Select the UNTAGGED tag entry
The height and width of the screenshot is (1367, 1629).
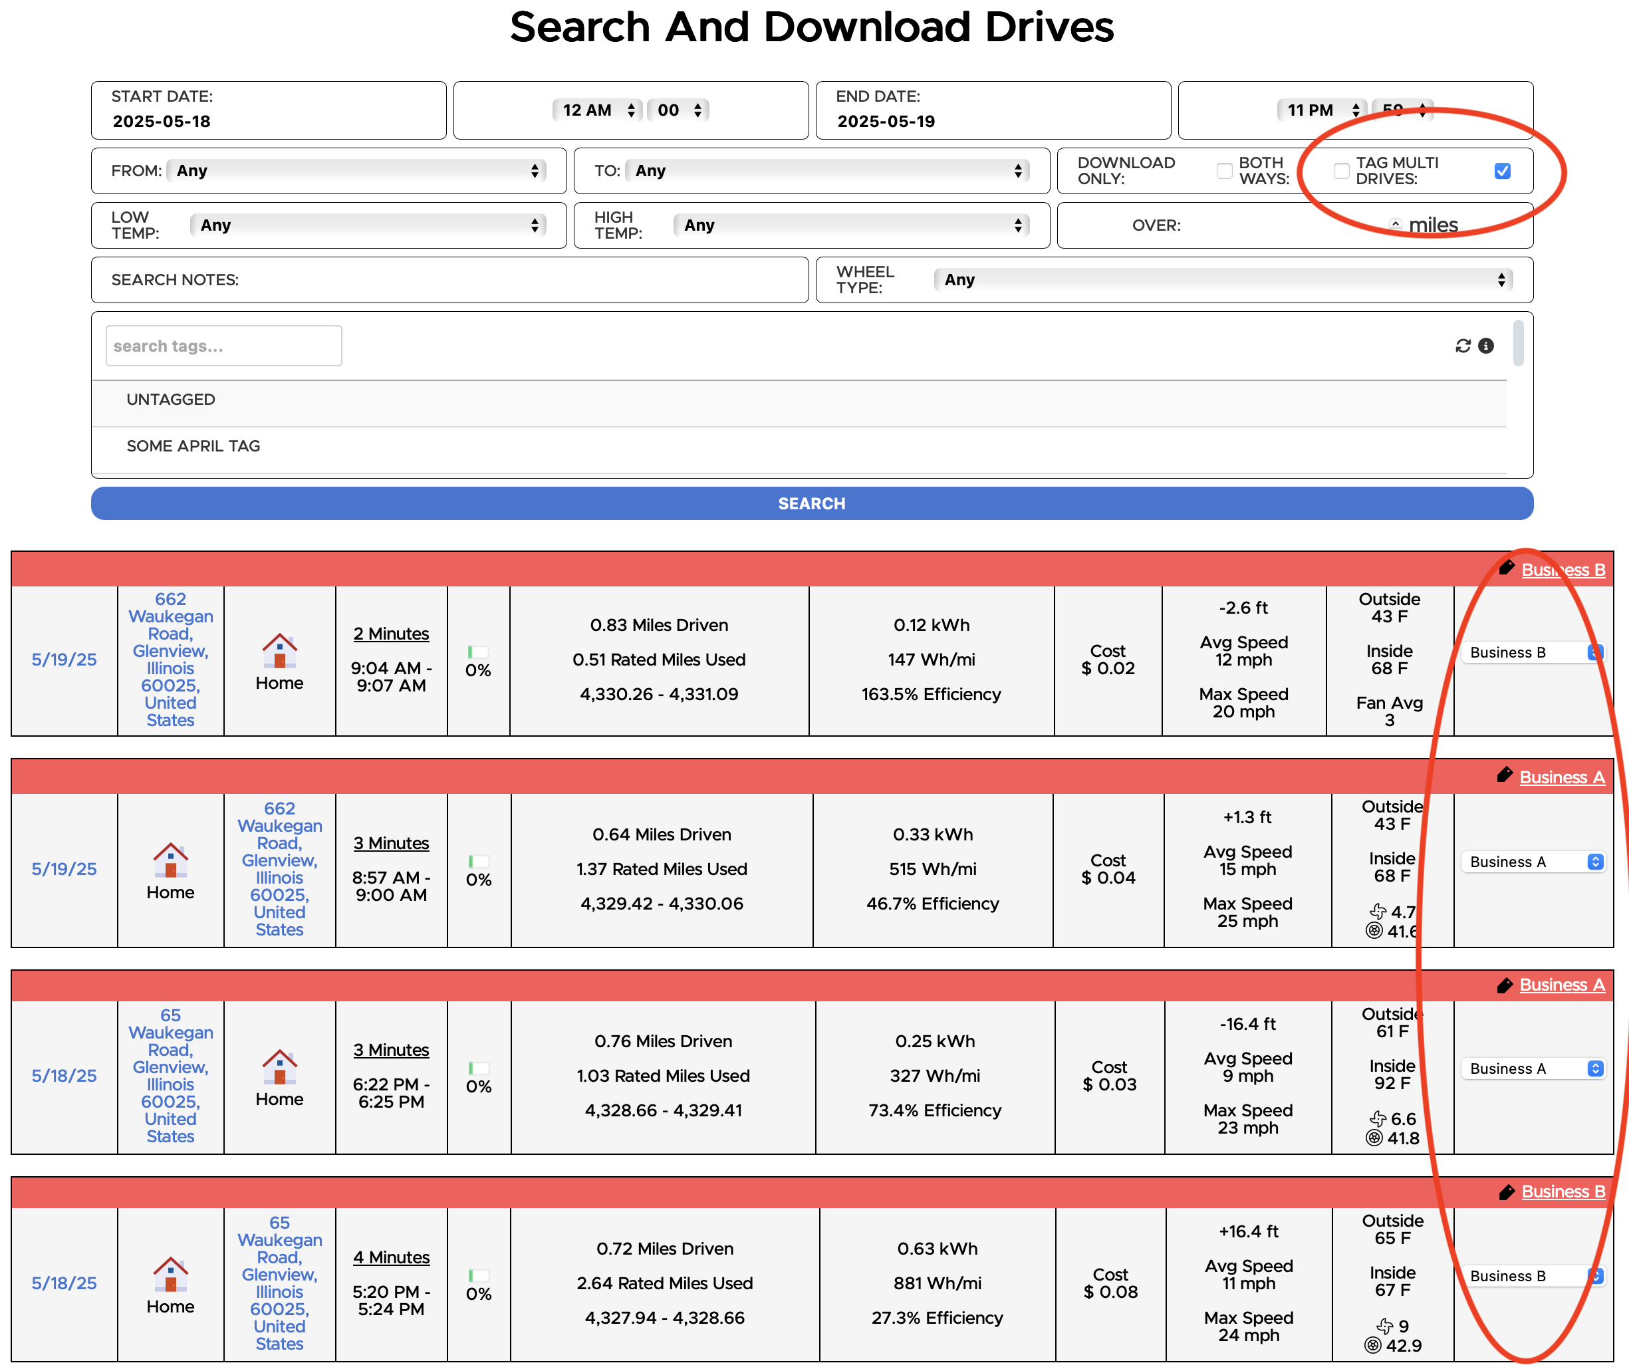click(x=799, y=400)
